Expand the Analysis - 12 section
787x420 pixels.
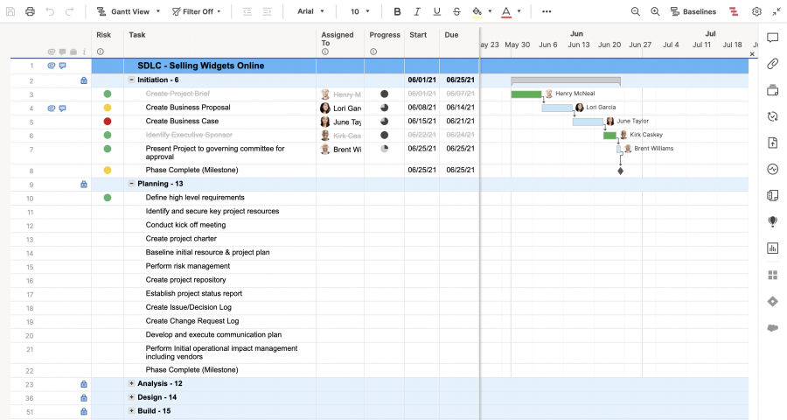(x=132, y=383)
